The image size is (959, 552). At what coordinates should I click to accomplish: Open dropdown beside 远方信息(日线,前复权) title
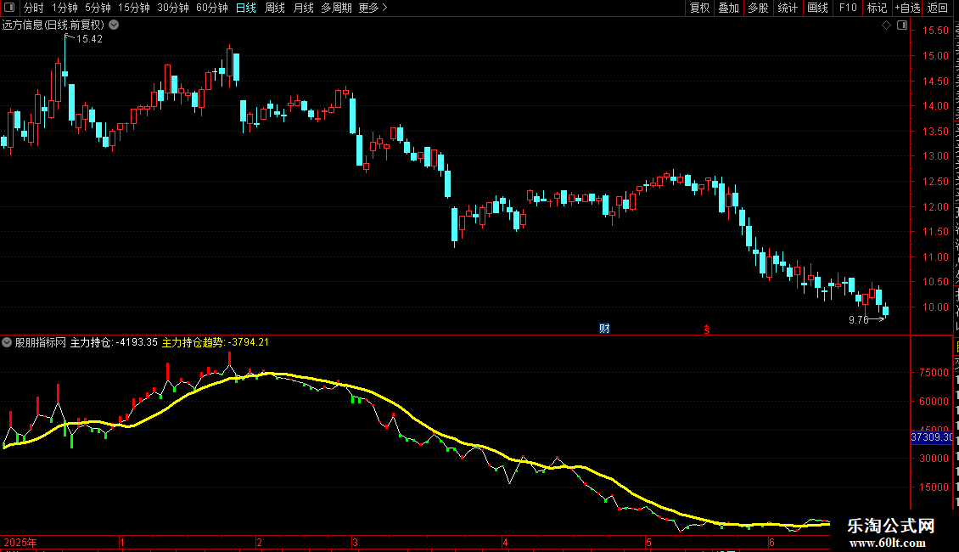[114, 25]
